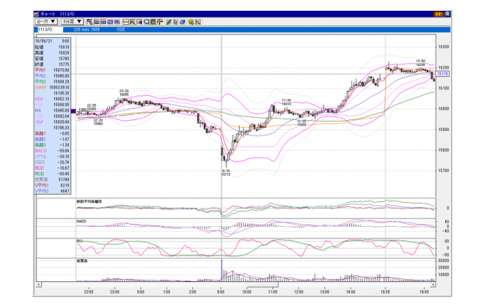Select the green pencil line drawing tool
Screen dimensions: 484x306
(168, 22)
